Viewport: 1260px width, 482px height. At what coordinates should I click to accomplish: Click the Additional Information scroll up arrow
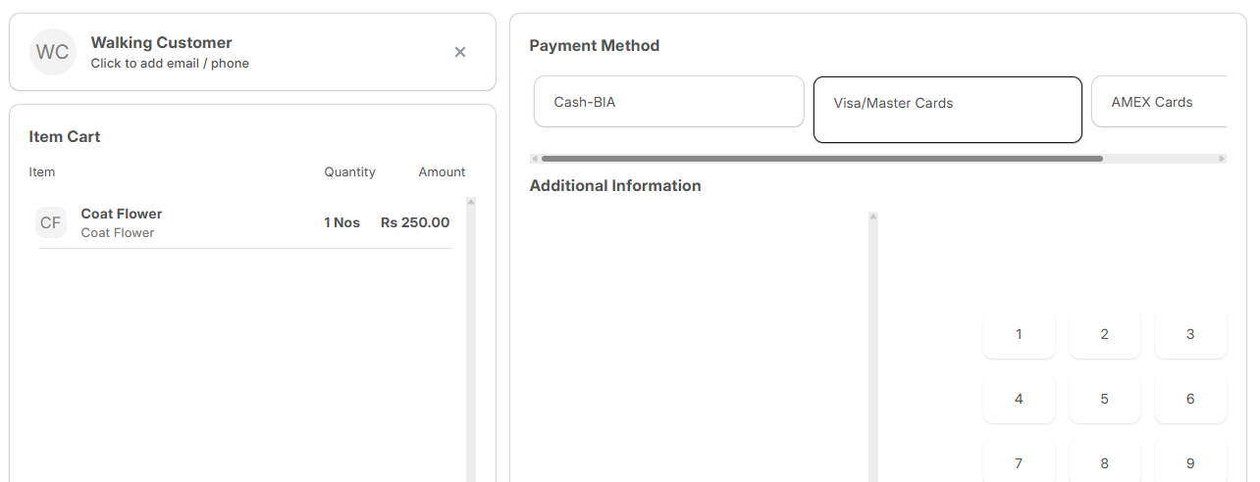pyautogui.click(x=873, y=217)
